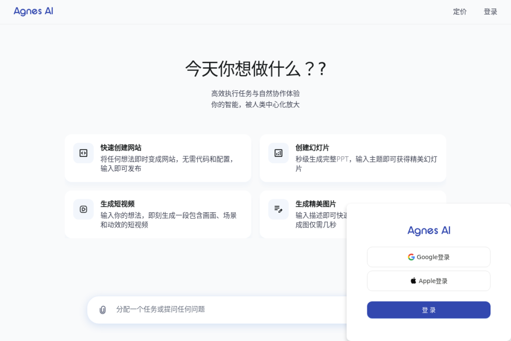Click the blue 登录 button
Screen dimensions: 511x341
point(429,310)
